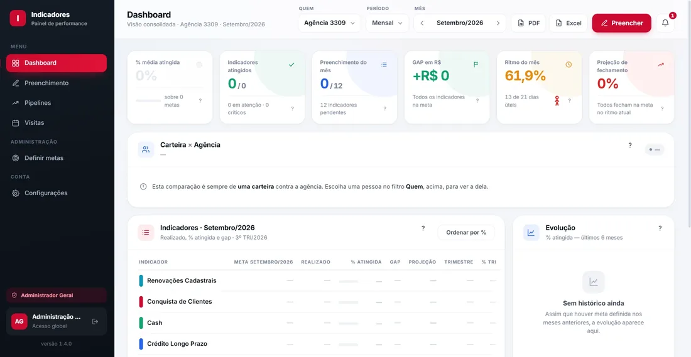Open the notifications bell
This screenshot has width=691, height=357.
[665, 23]
